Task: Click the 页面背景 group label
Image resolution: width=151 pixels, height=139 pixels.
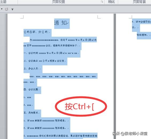Action: click(x=139, y=2)
